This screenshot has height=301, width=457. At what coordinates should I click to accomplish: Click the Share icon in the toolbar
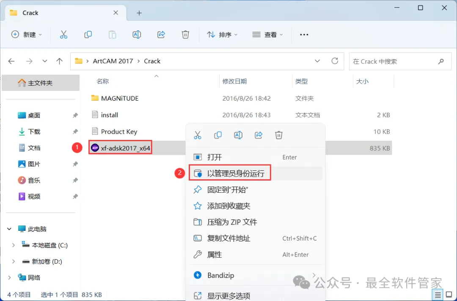tap(161, 35)
